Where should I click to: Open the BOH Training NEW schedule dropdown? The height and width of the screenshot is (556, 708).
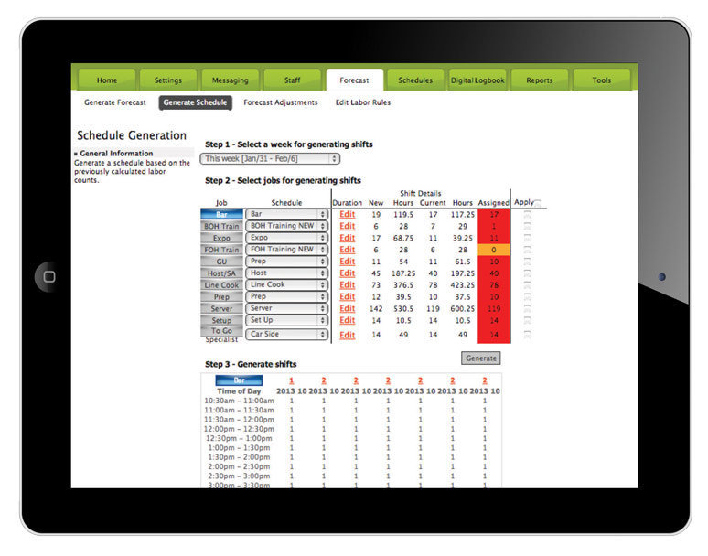(286, 226)
